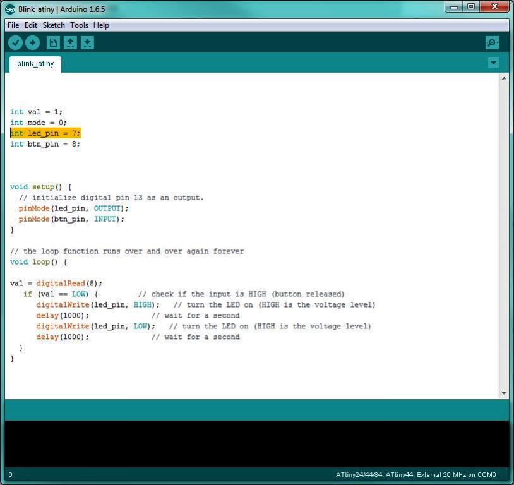Click the Arduino logo in the title bar
The height and width of the screenshot is (485, 514).
10,9
